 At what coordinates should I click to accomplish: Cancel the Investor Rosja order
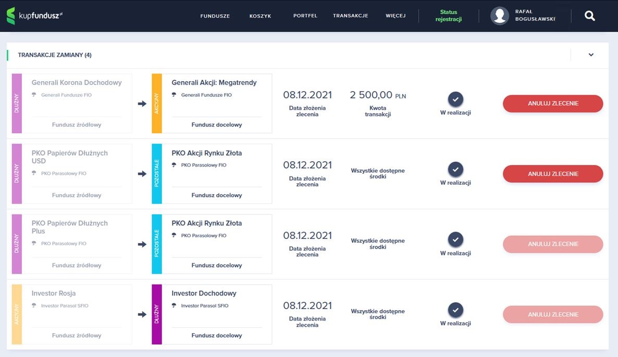[x=552, y=314]
